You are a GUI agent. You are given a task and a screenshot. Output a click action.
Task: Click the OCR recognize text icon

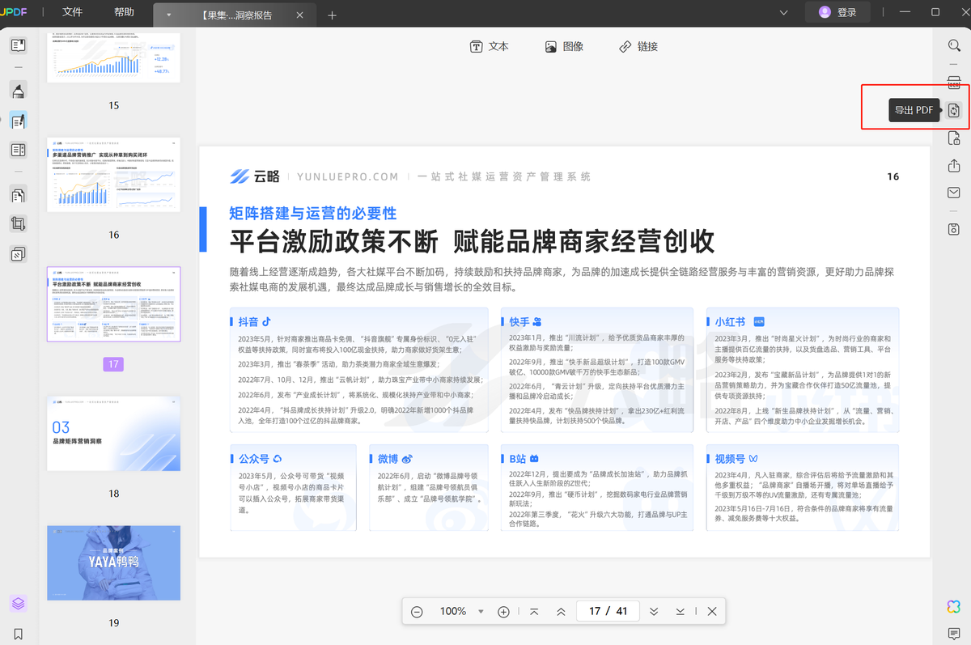[954, 82]
